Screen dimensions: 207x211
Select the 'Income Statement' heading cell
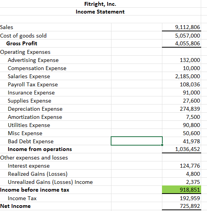coord(100,12)
